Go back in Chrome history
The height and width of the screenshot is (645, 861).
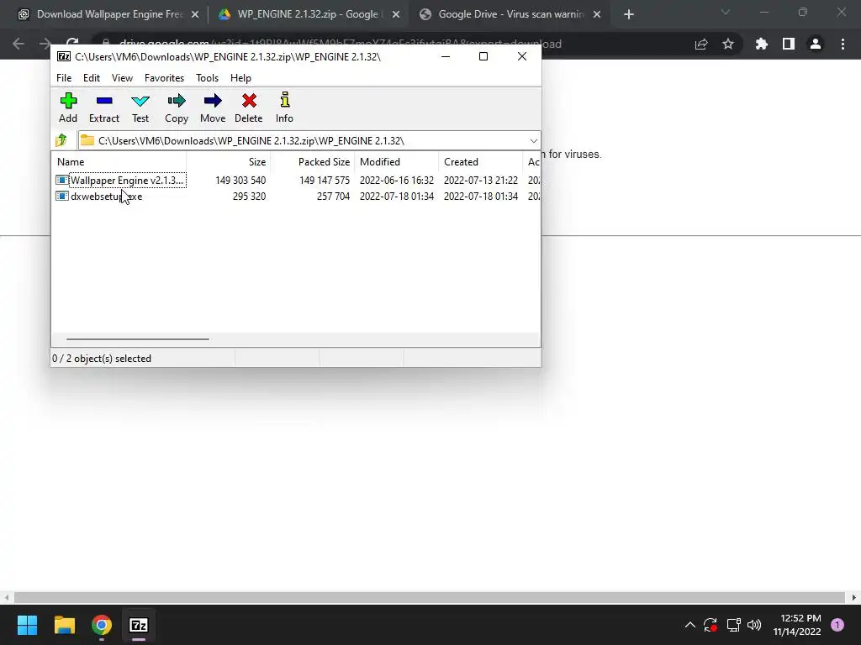point(18,44)
